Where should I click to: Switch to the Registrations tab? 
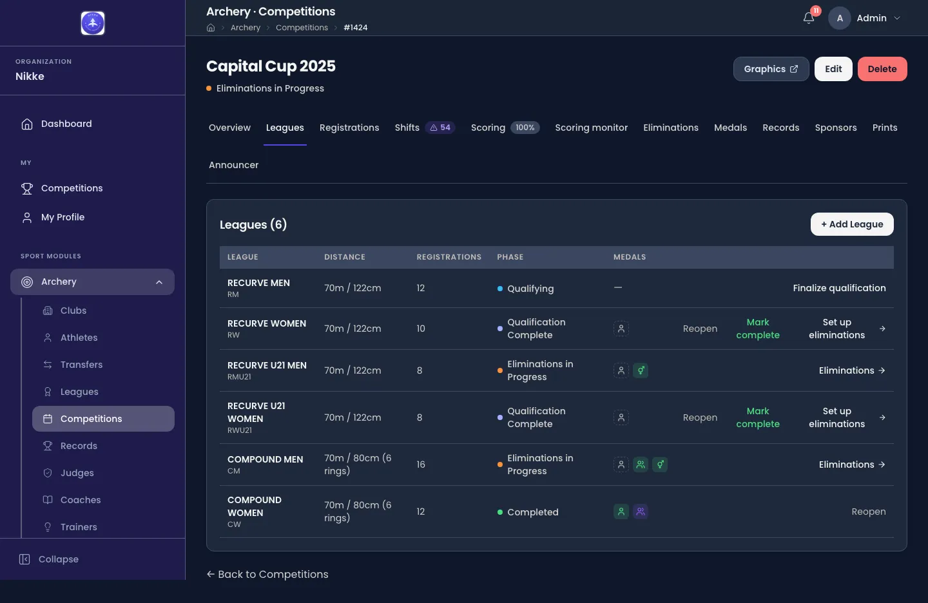tap(349, 128)
